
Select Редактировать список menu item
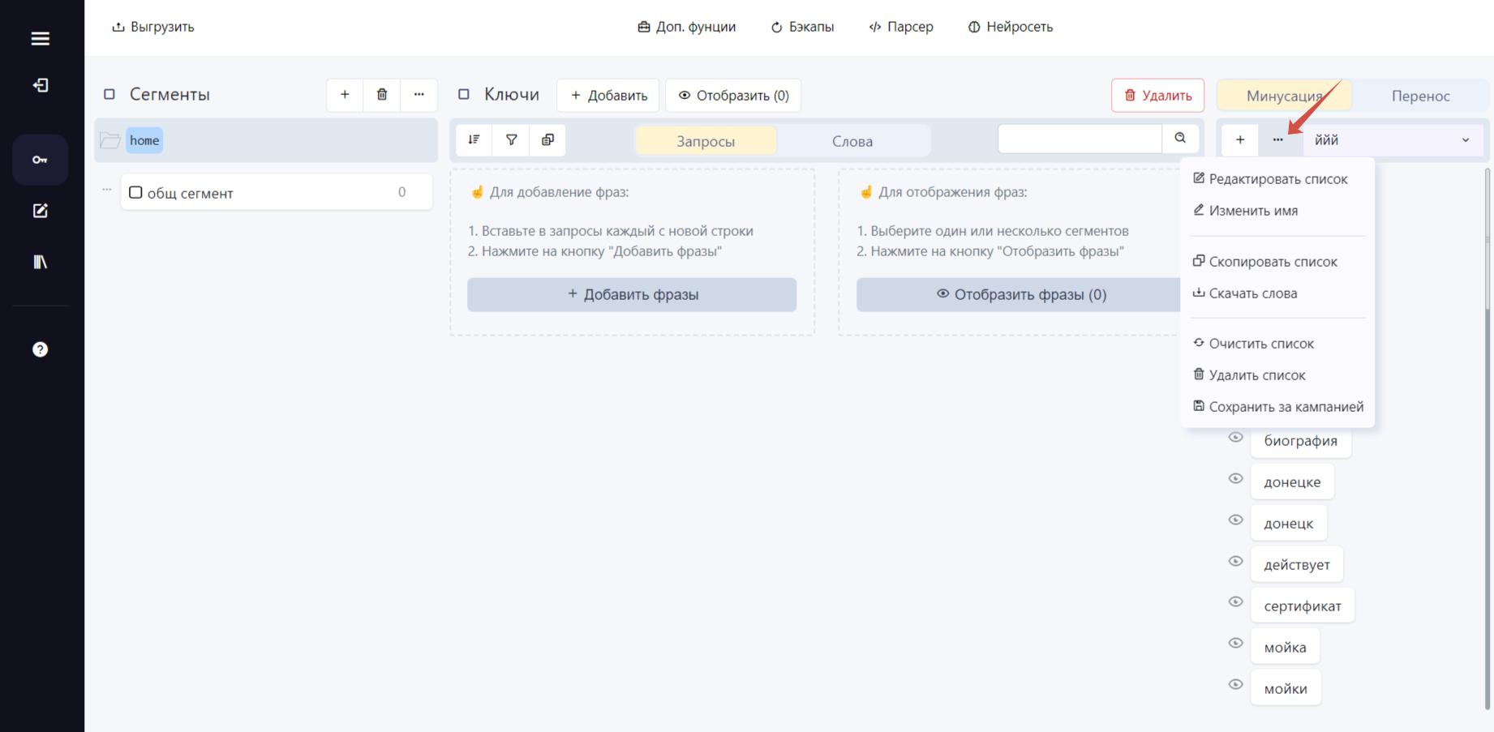tap(1270, 179)
